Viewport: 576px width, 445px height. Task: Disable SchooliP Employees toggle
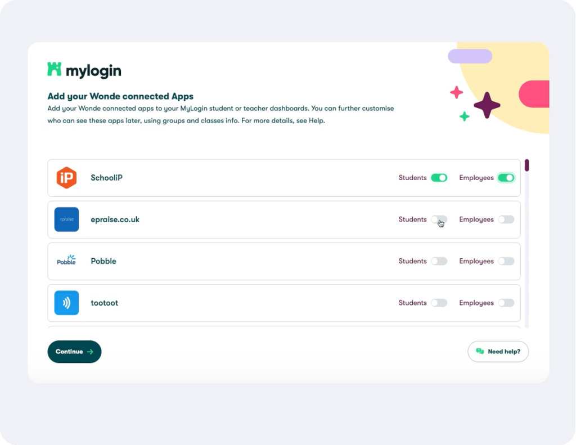(x=506, y=178)
